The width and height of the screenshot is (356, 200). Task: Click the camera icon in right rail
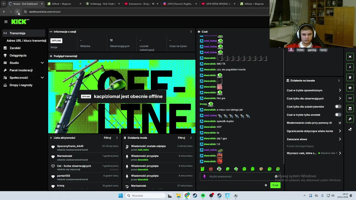[350, 108]
